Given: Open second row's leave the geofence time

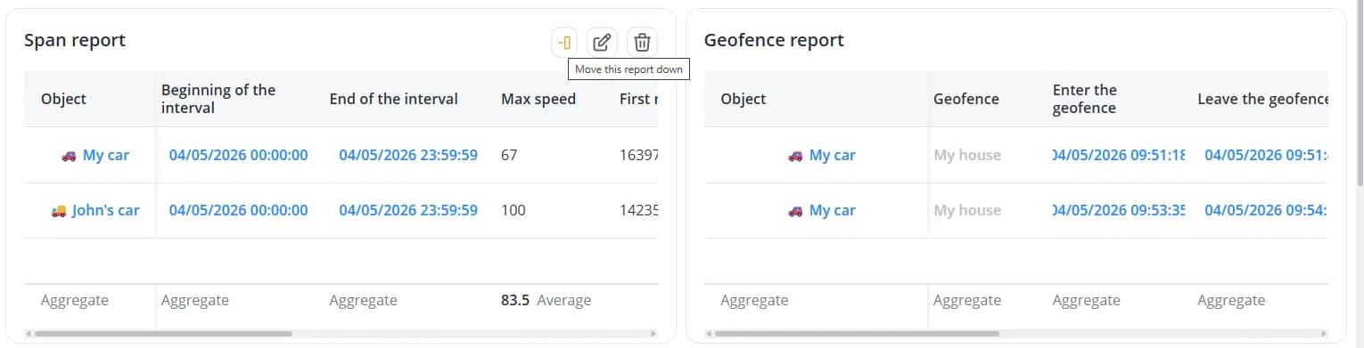Looking at the screenshot, I should pyautogui.click(x=1266, y=211).
